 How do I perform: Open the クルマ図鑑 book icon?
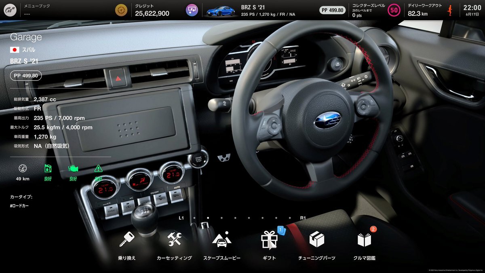click(x=364, y=240)
